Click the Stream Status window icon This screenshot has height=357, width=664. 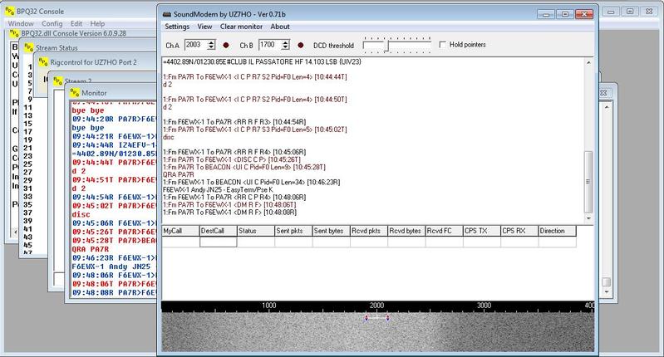click(x=28, y=47)
